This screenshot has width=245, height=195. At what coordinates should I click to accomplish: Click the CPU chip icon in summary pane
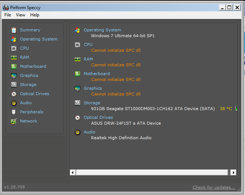pos(78,45)
